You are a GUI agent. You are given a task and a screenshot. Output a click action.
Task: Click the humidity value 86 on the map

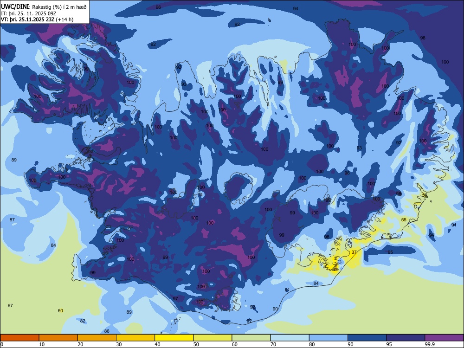click(107, 331)
